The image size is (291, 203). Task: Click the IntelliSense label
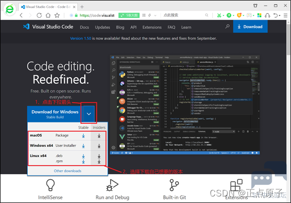[51, 197]
